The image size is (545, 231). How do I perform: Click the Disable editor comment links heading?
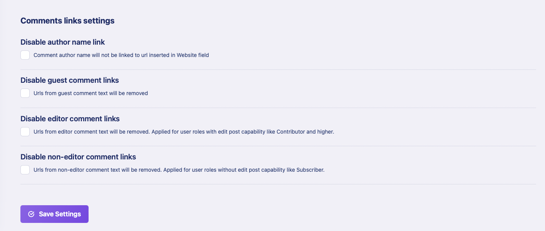[x=70, y=119]
